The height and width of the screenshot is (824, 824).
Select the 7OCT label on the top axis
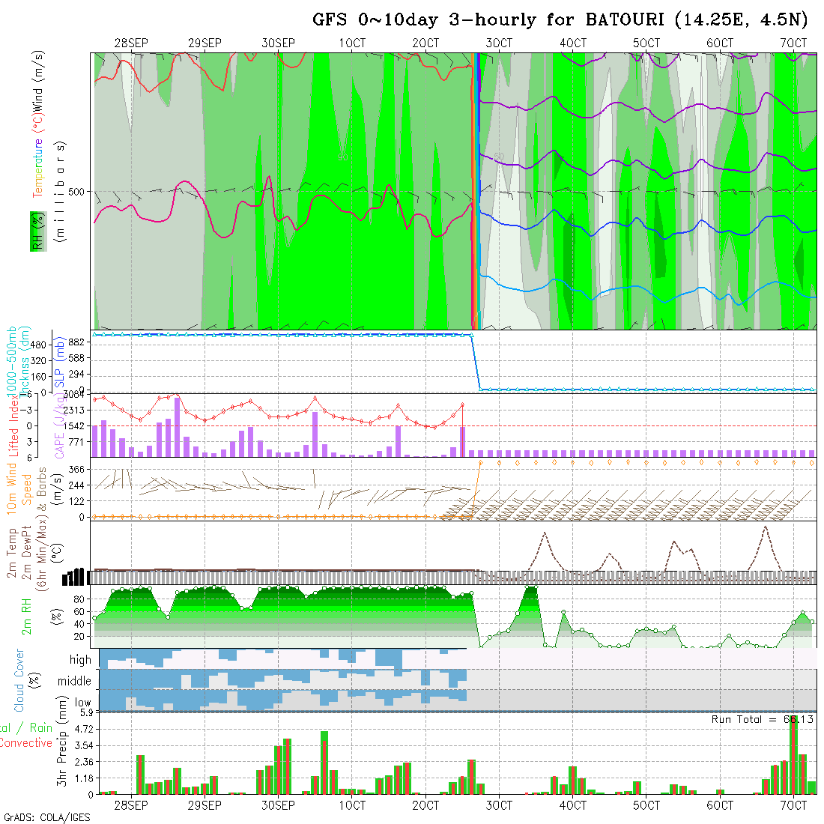tap(793, 43)
